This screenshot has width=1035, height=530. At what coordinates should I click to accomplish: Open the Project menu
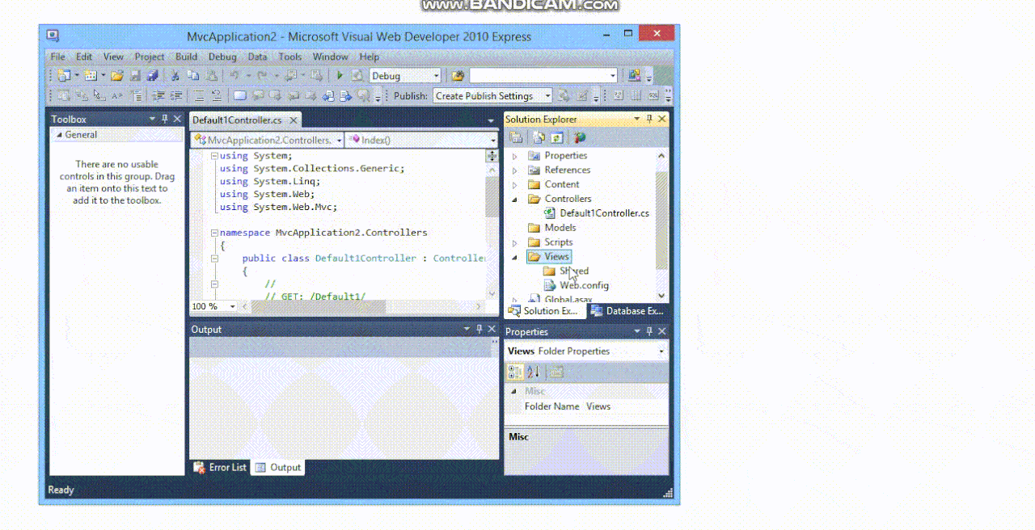[x=150, y=57]
